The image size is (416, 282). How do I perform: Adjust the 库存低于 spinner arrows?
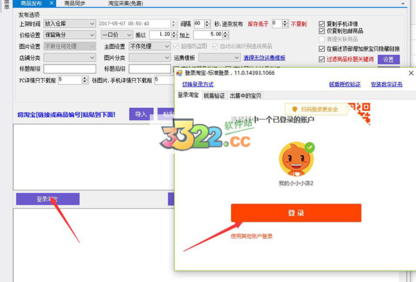[x=285, y=24]
